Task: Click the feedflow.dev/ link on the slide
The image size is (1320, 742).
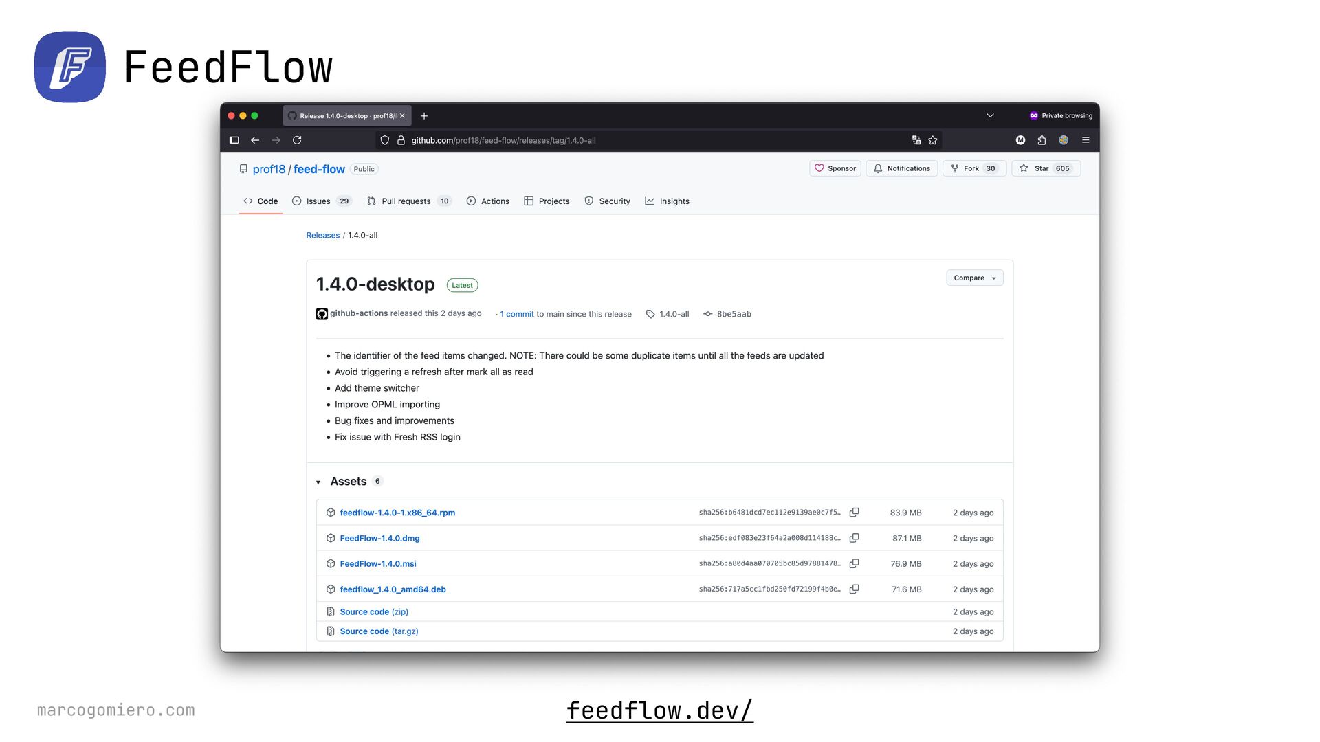Action: click(x=660, y=710)
